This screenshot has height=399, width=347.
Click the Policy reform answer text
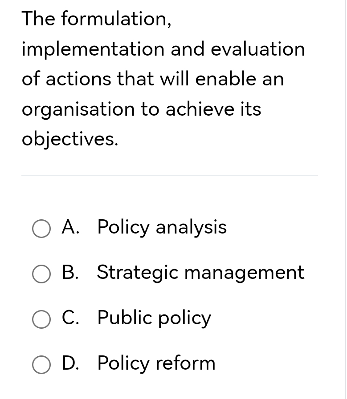pos(156,363)
